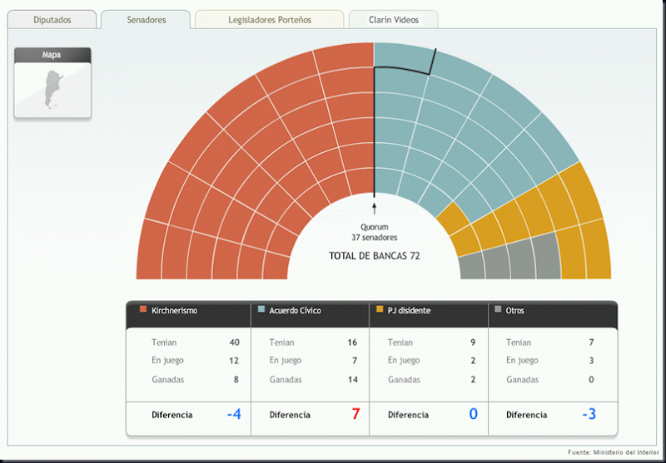Click the yellow PJ disidente legend swatch

coord(380,309)
